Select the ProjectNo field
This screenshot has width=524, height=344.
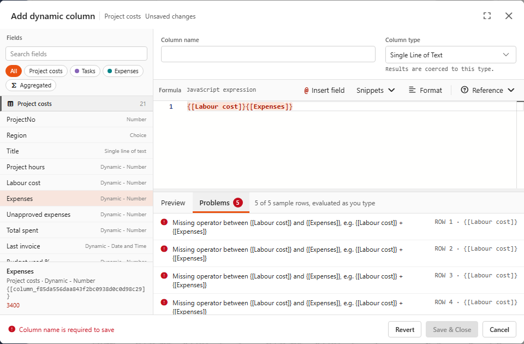click(76, 120)
